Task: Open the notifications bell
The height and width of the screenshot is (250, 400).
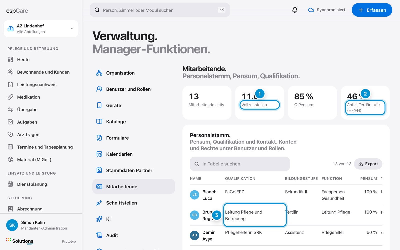Action: tap(295, 10)
